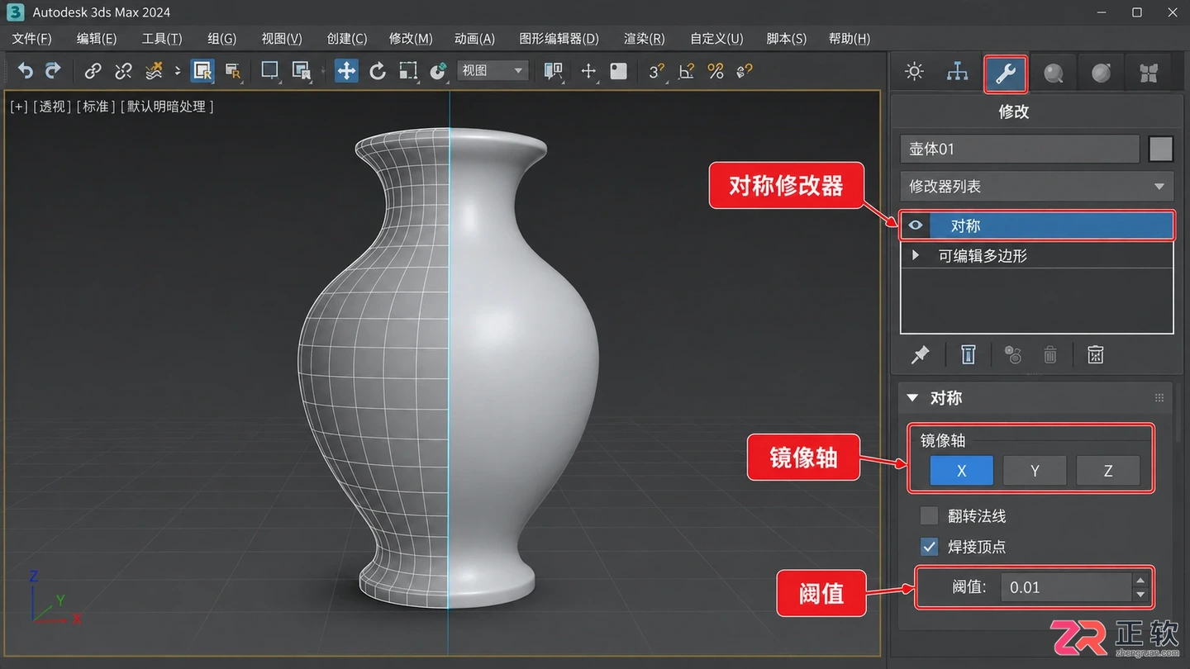
Task: Open the 修改器列表 dropdown
Action: pyautogui.click(x=1037, y=187)
